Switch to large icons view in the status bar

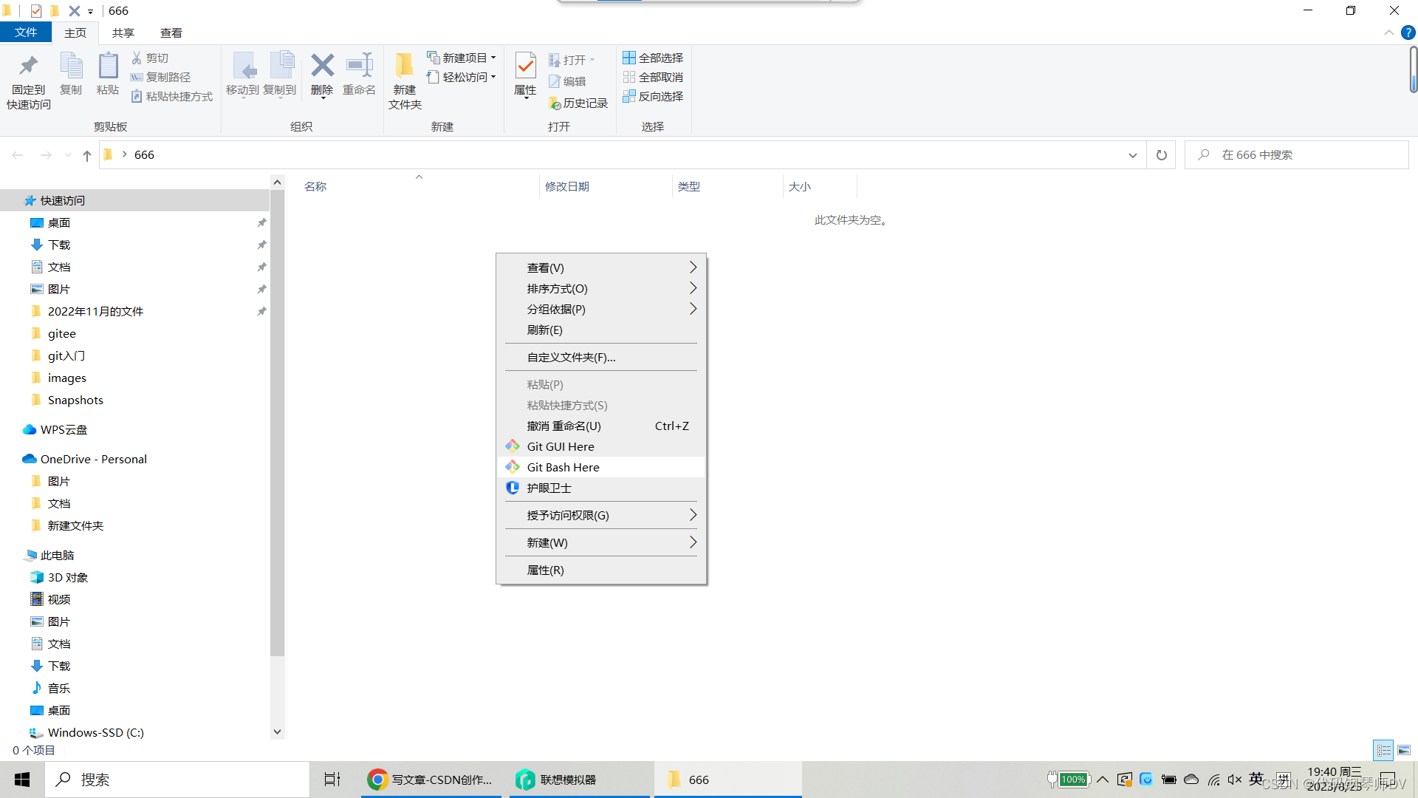(x=1405, y=750)
